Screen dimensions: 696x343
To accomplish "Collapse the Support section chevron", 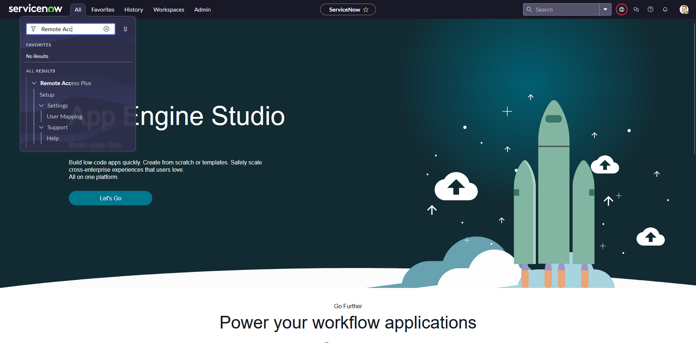I will click(x=41, y=127).
